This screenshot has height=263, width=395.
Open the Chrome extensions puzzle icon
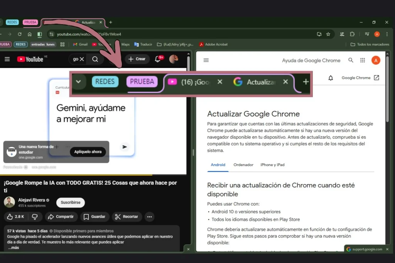click(352, 34)
